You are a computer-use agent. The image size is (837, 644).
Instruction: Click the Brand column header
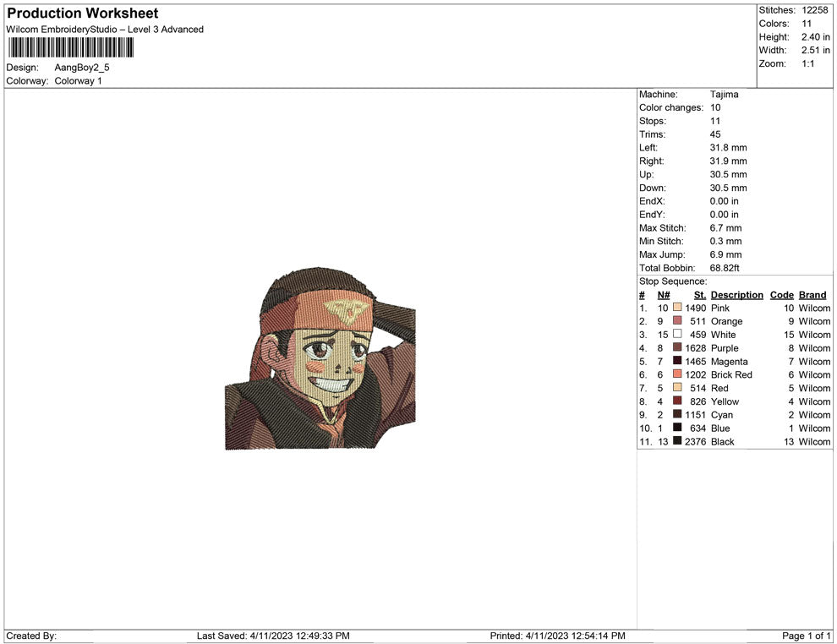pos(812,295)
